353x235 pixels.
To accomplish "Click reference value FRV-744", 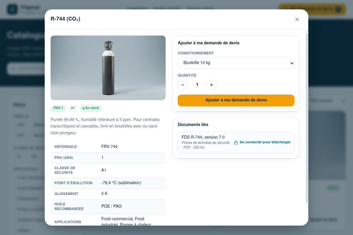I will (x=109, y=147).
